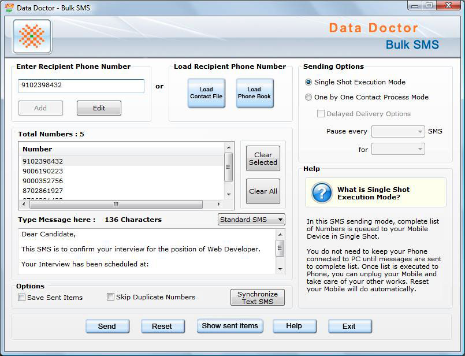465x356 pixels.
Task: Toggle Delayed Delivery Options checkbox
Action: pos(321,114)
